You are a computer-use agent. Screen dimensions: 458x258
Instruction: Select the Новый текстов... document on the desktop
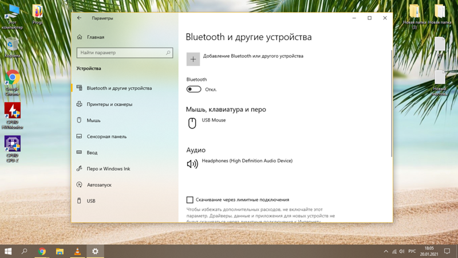(440, 83)
